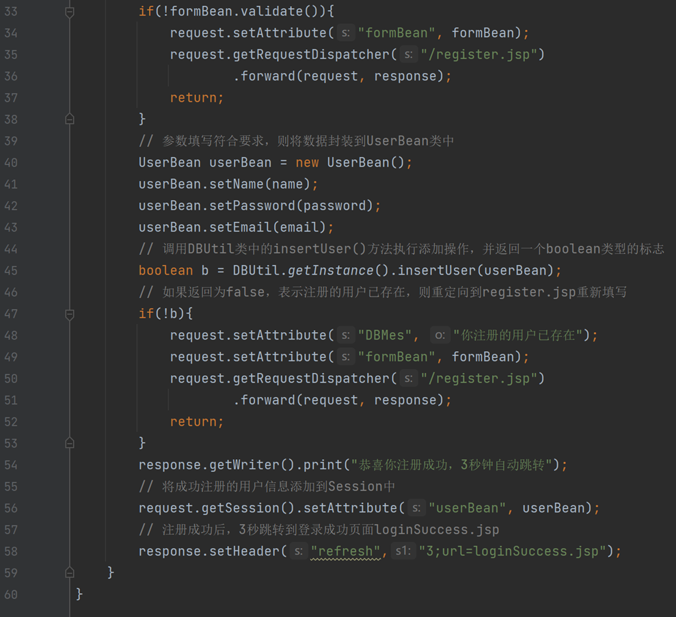Click the "DBMes" string literal
Viewport: 676px width, 617px height.
tap(385, 335)
